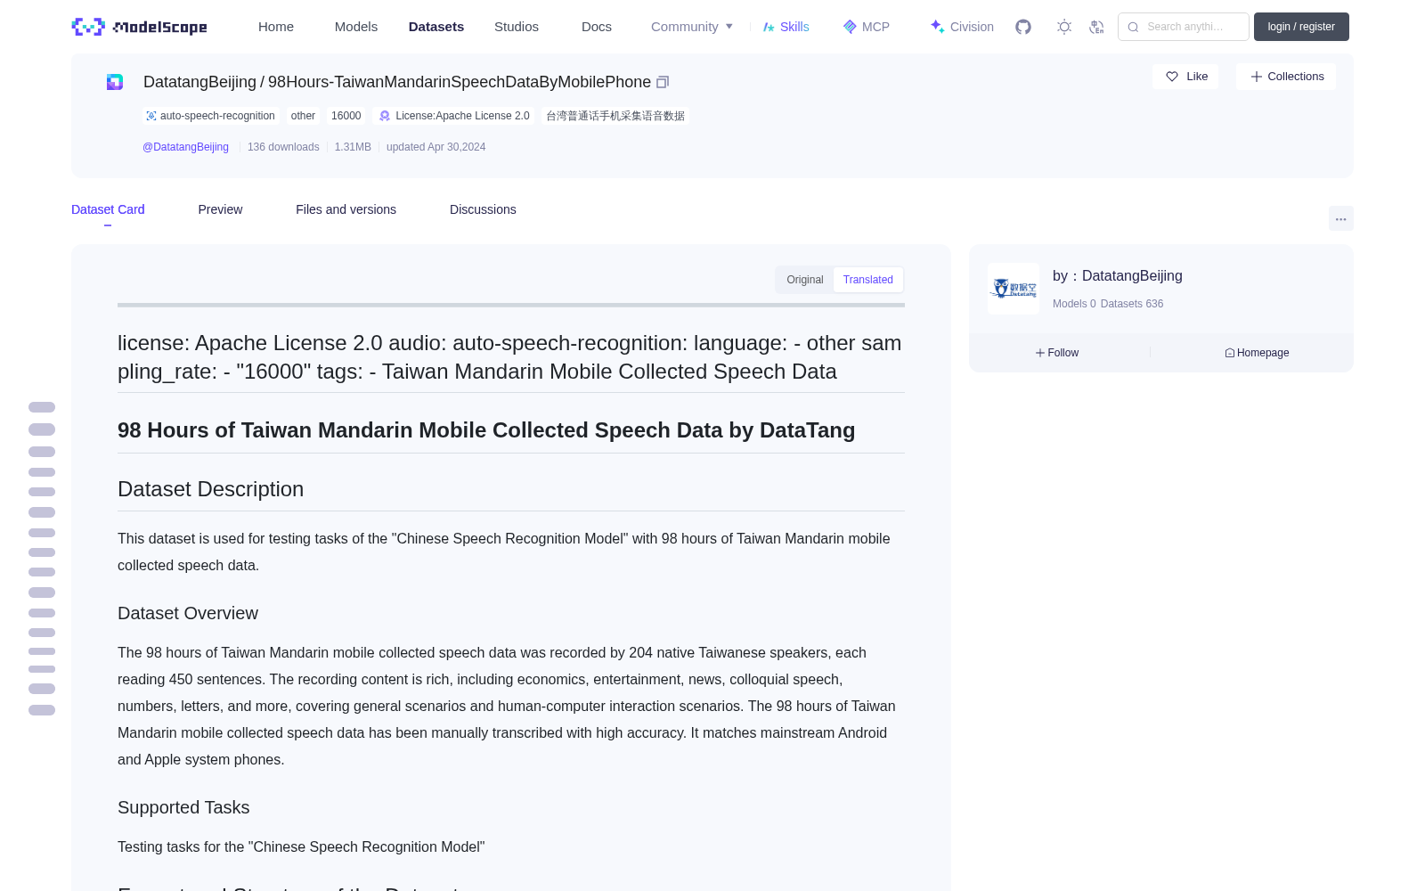Copy dataset name using copy icon
This screenshot has height=891, width=1425.
(663, 82)
